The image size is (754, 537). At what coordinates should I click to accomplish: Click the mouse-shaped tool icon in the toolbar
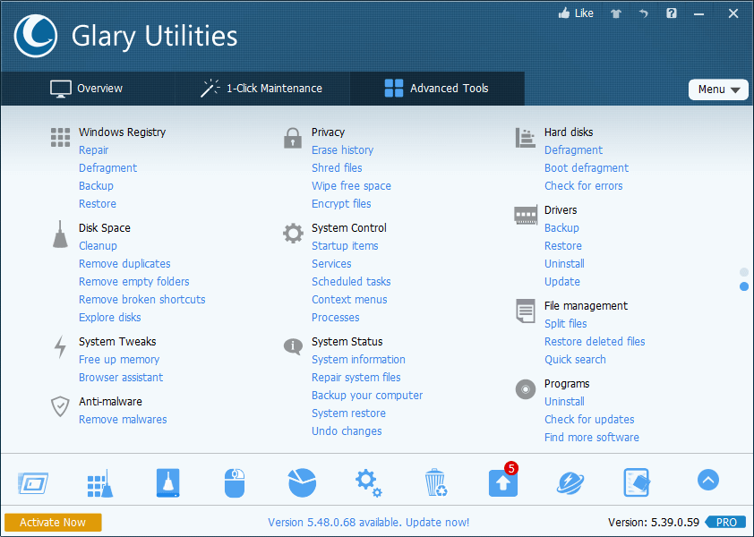tap(234, 482)
